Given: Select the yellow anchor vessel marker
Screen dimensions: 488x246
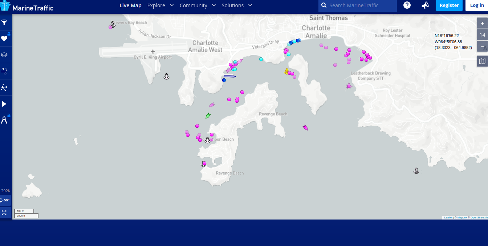Looking at the screenshot, I should [286, 71].
